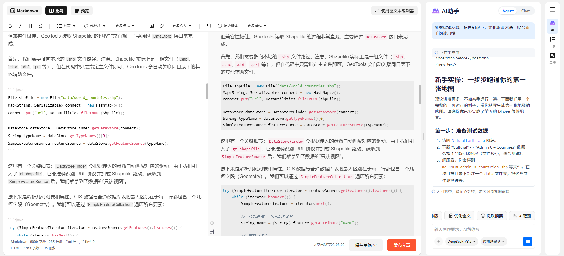Screen dimensions: 564x256
Task: Click the 发布文章 publish button
Action: pyautogui.click(x=402, y=245)
